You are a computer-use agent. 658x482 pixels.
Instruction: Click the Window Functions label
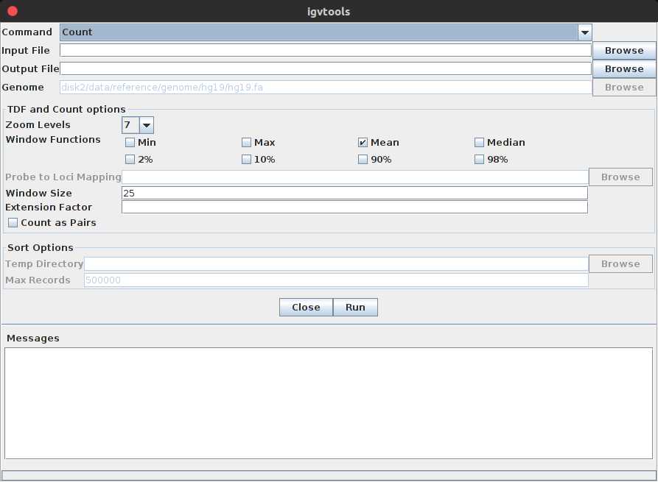pos(53,140)
